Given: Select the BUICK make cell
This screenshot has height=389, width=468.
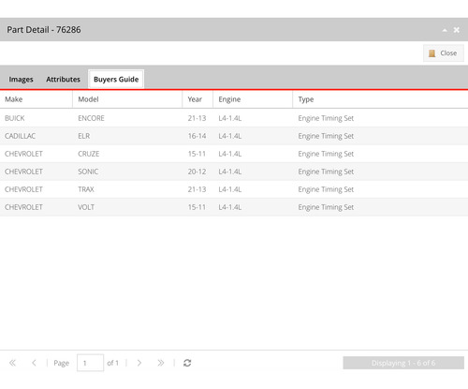Looking at the screenshot, I should pos(15,118).
